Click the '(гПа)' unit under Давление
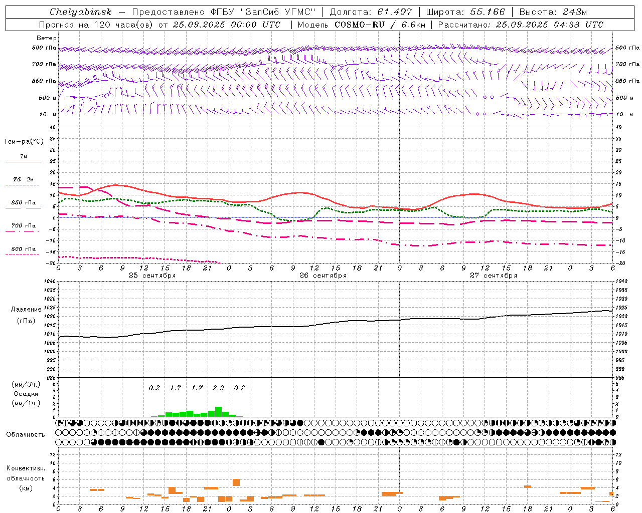The image size is (642, 513). (x=26, y=321)
